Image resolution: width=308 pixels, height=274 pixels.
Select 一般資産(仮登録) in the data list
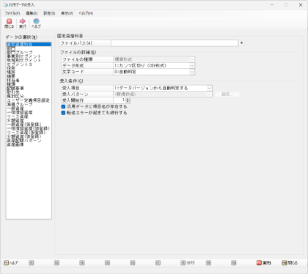[24, 125]
